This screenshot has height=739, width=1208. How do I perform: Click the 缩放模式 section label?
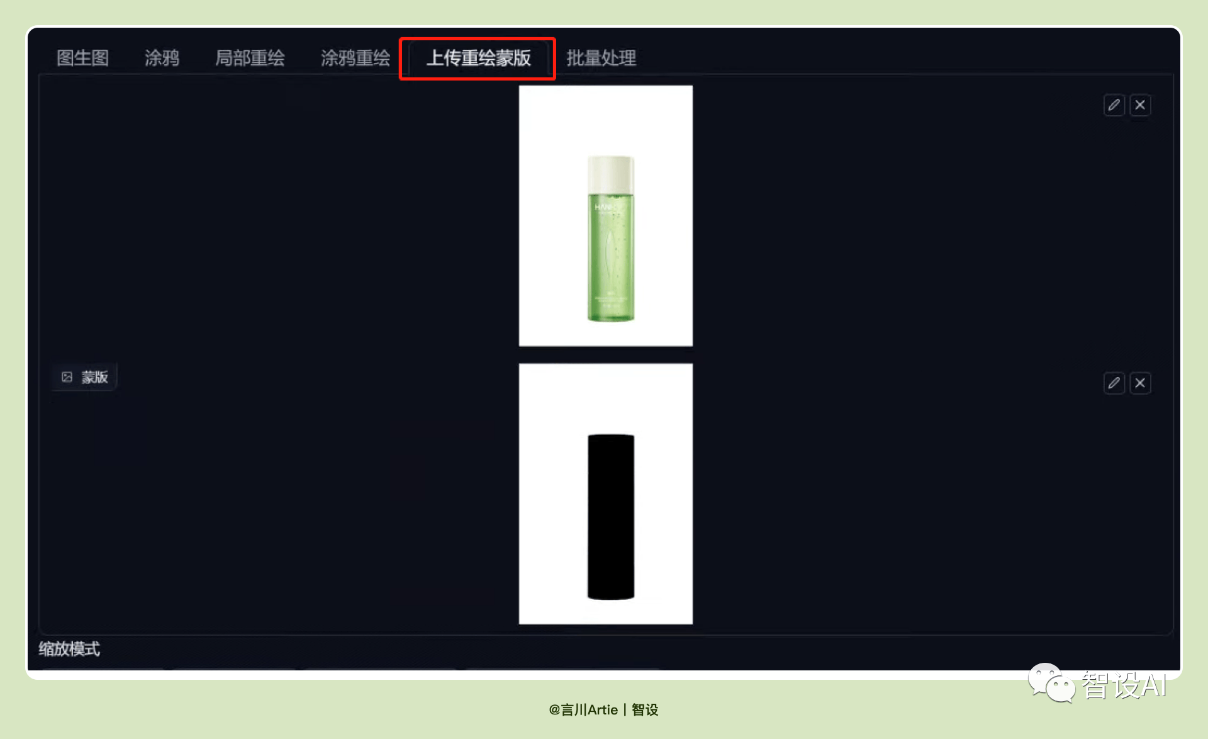pyautogui.click(x=69, y=649)
